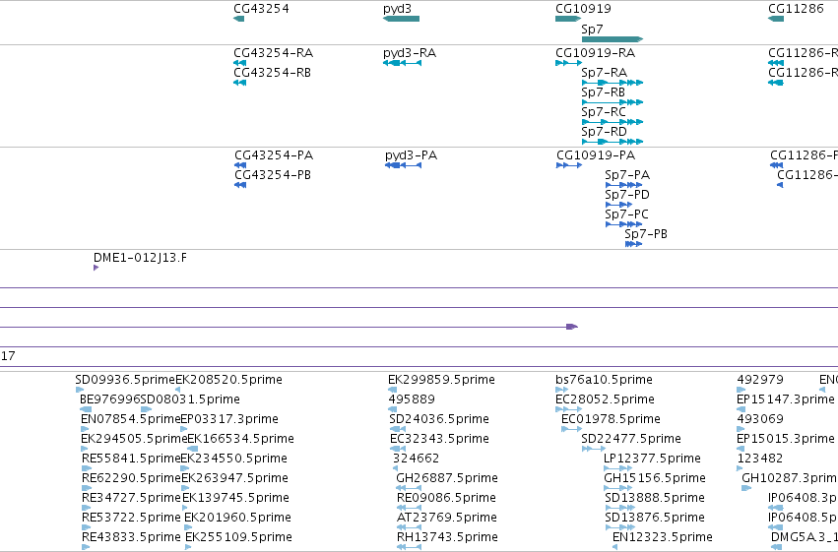Select AT23769.5prime EST
This screenshot has height=552, width=838.
(447, 519)
